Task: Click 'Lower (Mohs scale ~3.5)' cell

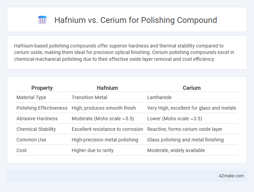Action: 175,119
